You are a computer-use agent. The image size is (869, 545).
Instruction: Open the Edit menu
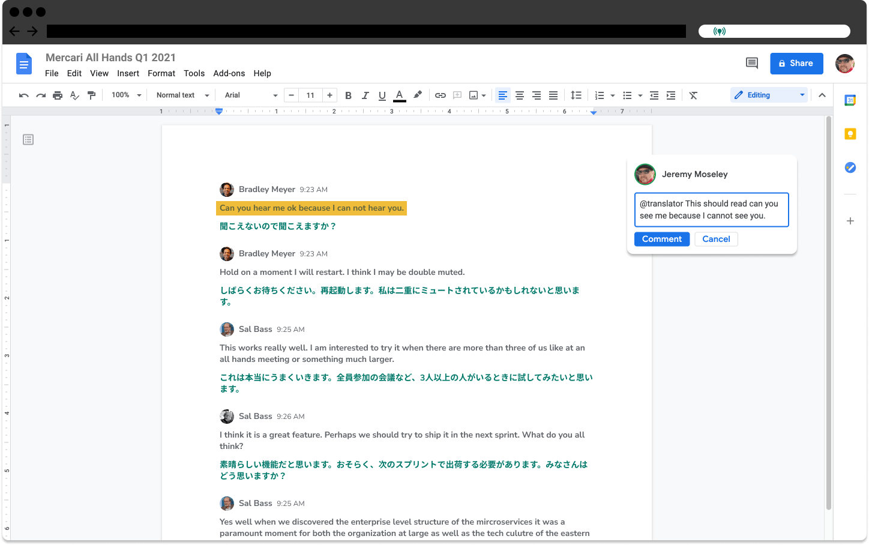point(74,73)
